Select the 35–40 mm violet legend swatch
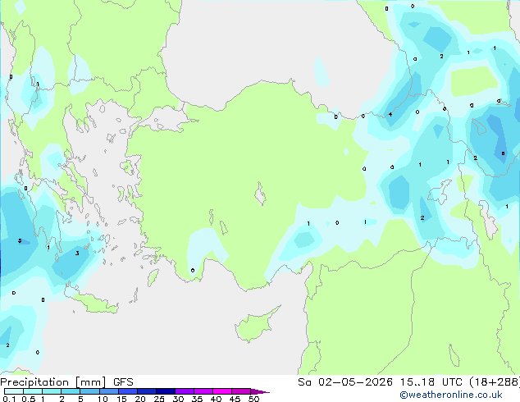 point(203,391)
